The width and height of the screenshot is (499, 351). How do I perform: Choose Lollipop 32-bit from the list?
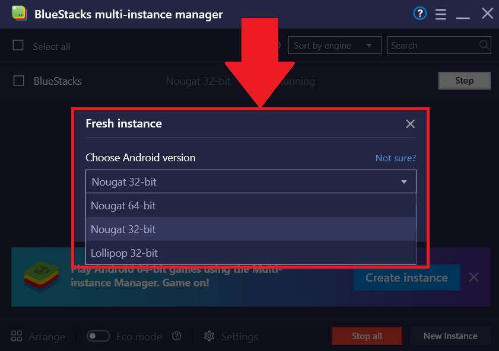[251, 253]
